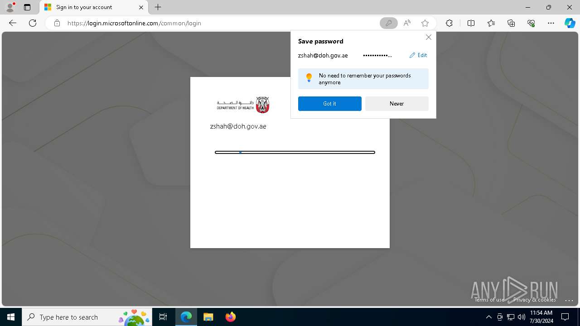
Task: Click the browser profile avatar icon
Action: (10, 7)
